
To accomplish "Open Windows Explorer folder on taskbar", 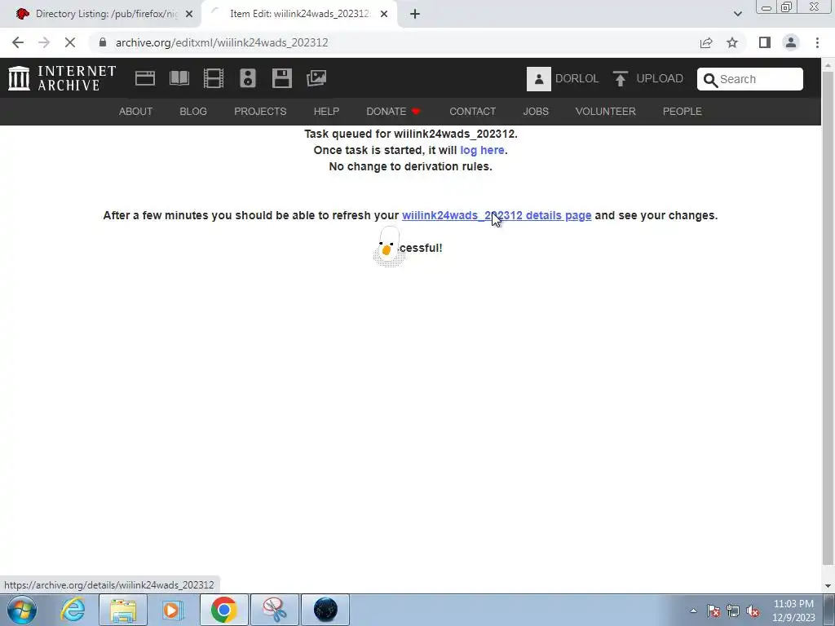I will pos(123,610).
